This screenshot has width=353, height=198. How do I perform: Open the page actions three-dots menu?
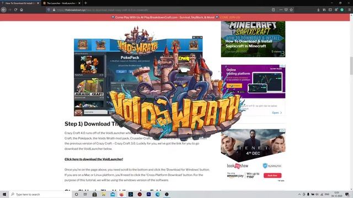[x=281, y=10]
